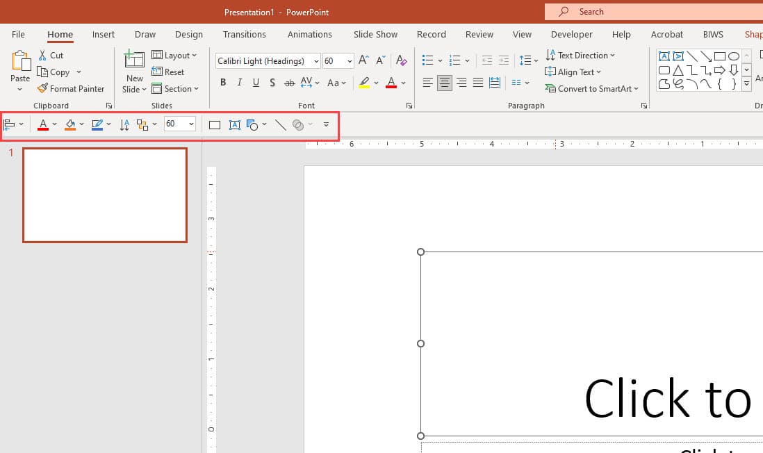Increase the font size
The image size is (763, 453).
pyautogui.click(x=363, y=60)
